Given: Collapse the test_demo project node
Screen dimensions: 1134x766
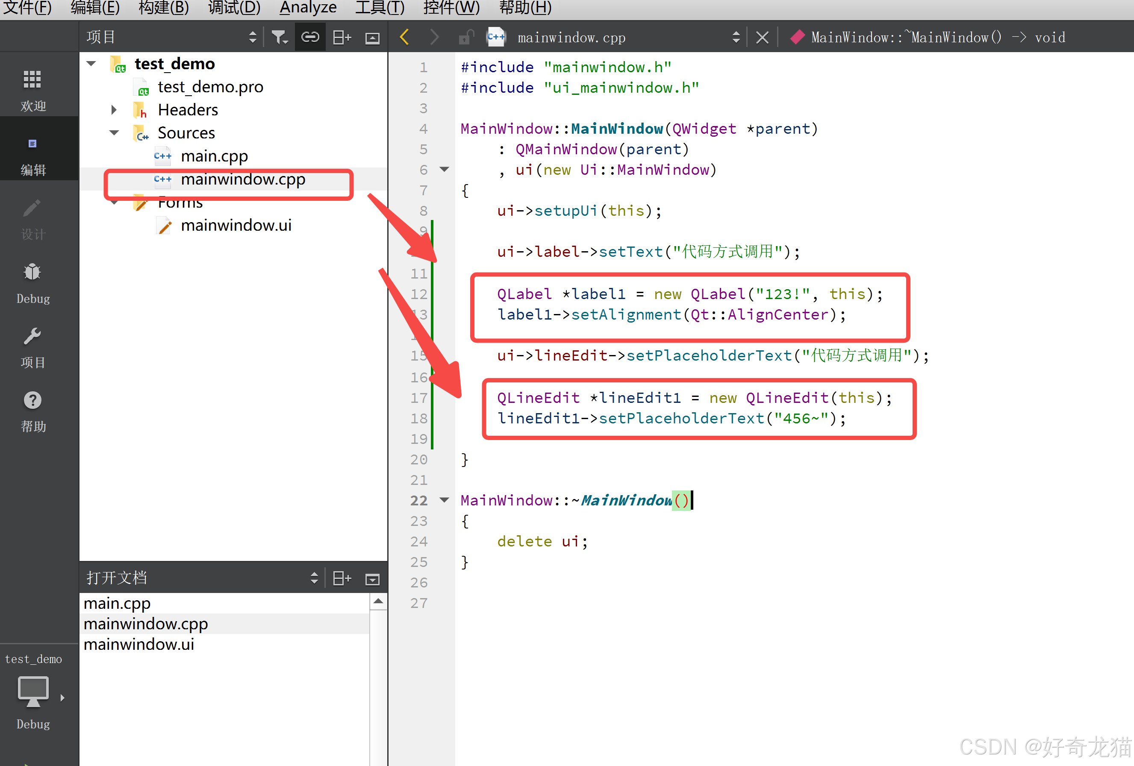Looking at the screenshot, I should click(x=91, y=63).
